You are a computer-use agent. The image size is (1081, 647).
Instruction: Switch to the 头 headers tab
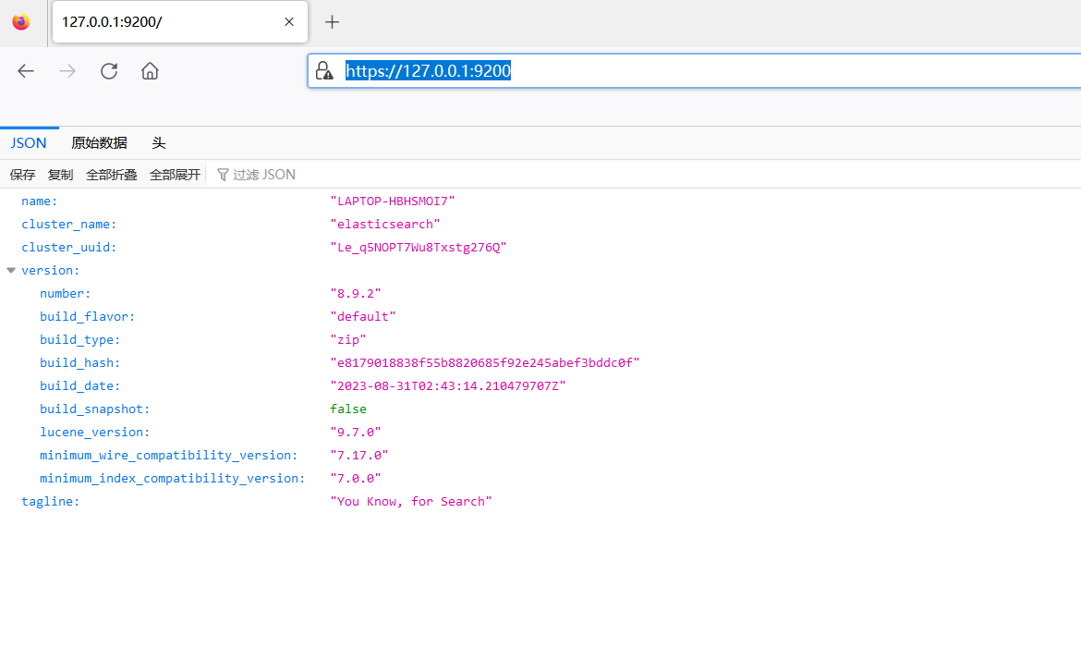pos(159,142)
